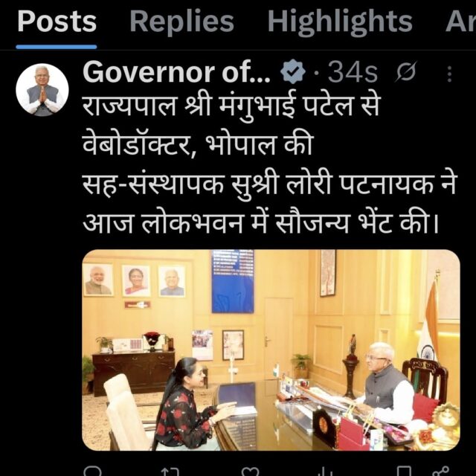Open the Governor's profile avatar

click(x=42, y=90)
